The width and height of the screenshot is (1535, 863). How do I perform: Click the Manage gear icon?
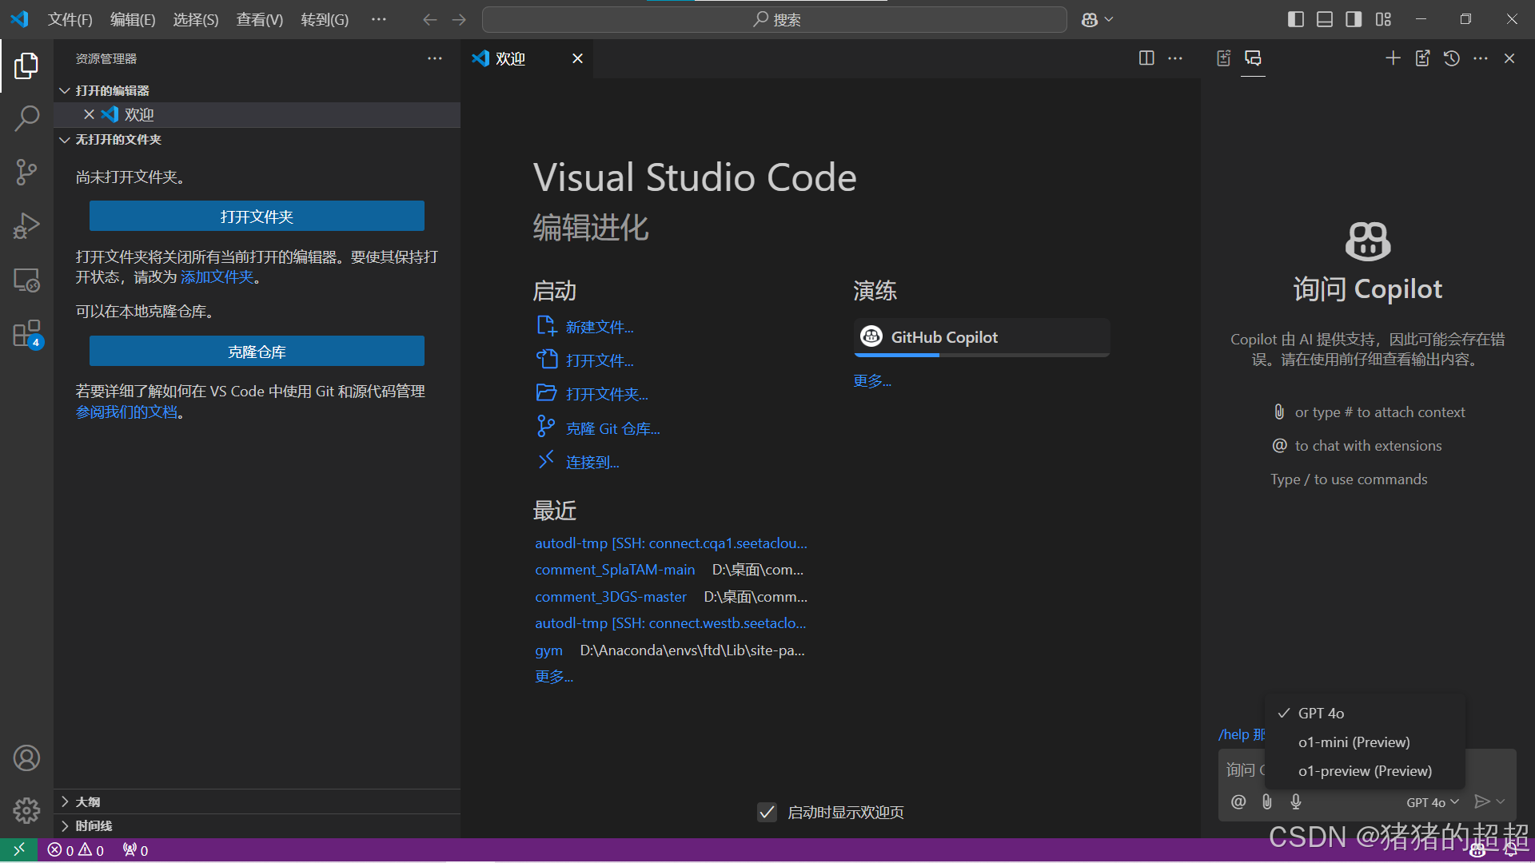coord(26,810)
